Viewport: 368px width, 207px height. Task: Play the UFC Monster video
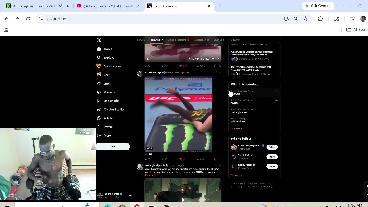coord(178,114)
